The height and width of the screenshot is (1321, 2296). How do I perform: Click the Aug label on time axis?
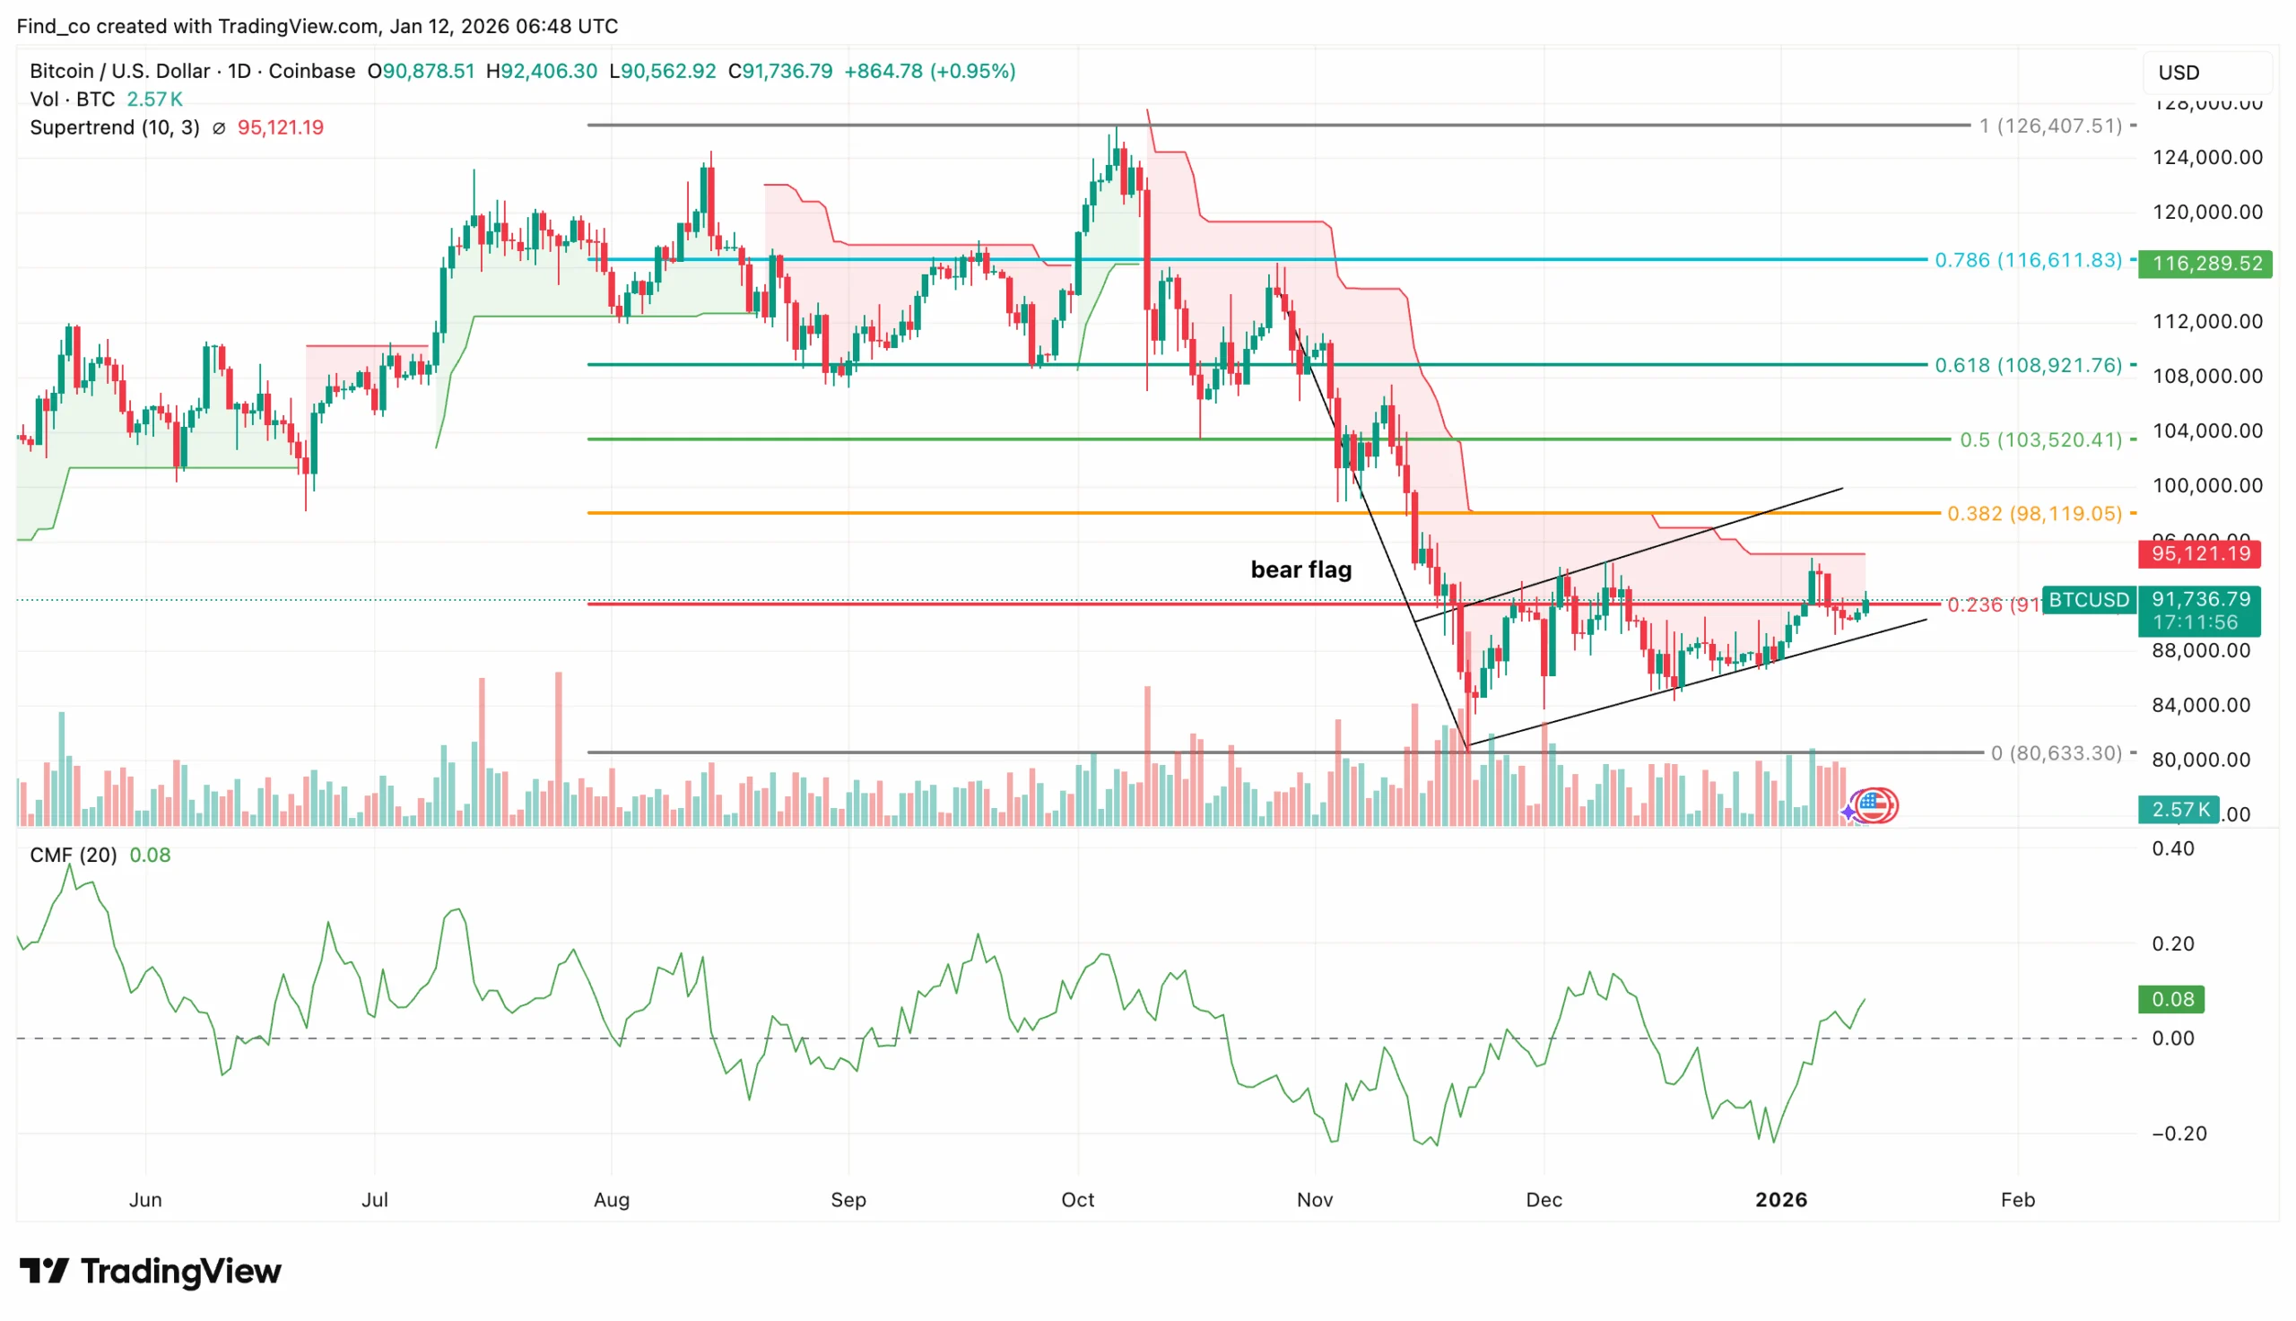click(x=612, y=1199)
